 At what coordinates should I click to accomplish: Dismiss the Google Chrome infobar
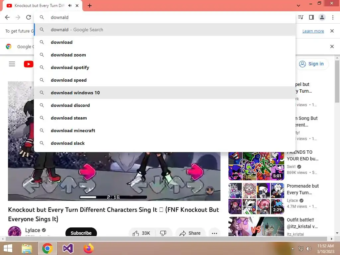(332, 46)
